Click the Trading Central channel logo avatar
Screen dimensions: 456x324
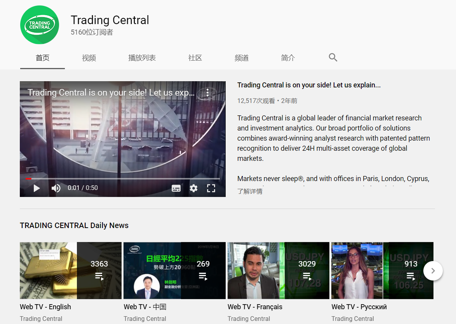point(40,25)
